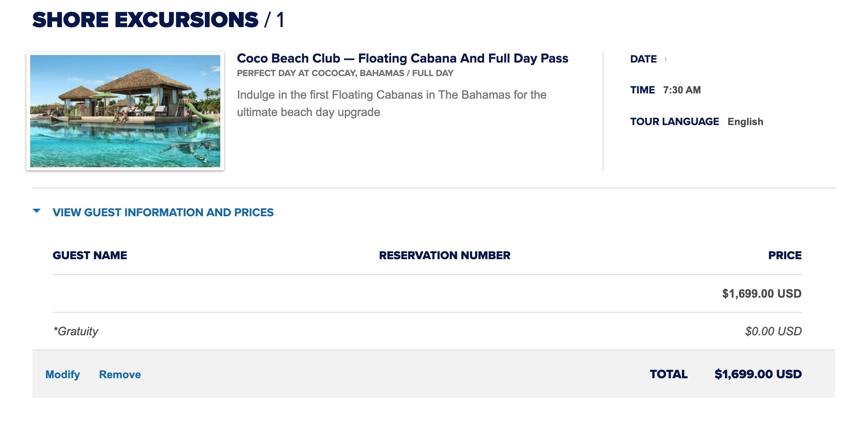Open the floating cabana excursion photo
The width and height of the screenshot is (866, 437).
pyautogui.click(x=125, y=111)
